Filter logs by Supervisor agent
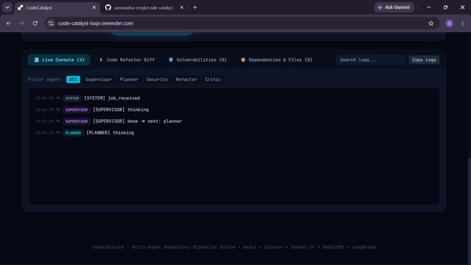The image size is (471, 265). [x=98, y=80]
